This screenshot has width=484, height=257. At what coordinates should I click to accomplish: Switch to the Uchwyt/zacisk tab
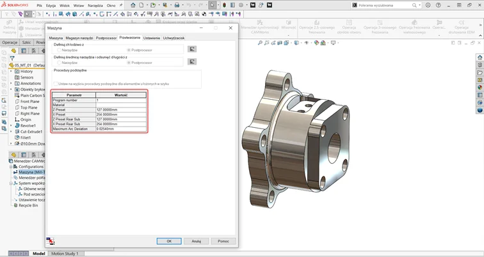[x=173, y=38]
